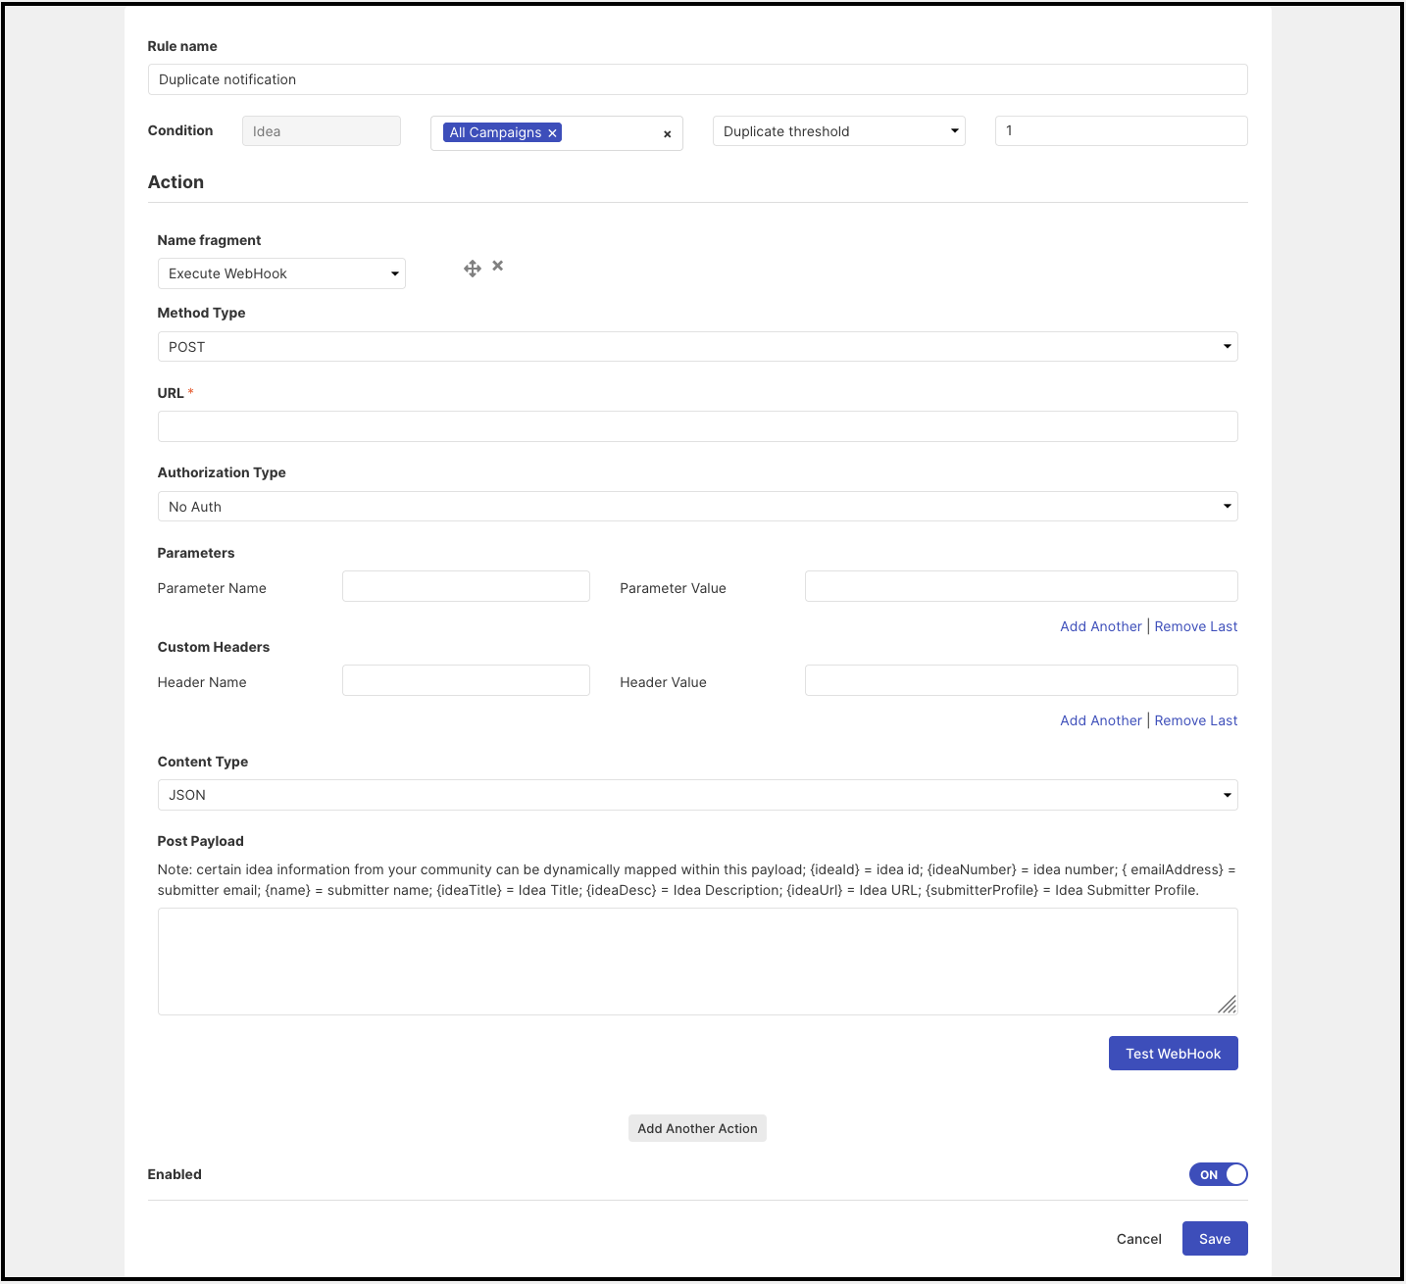
Task: Click the Custom Headers label
Action: [x=214, y=647]
